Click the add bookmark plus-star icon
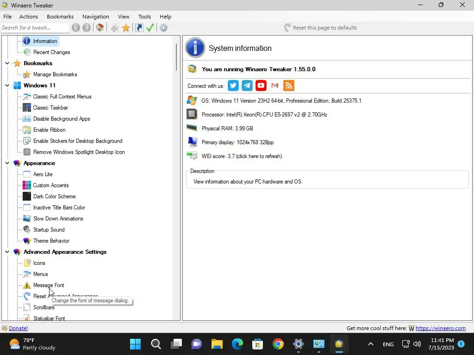Viewport: 474px width, 355px height. click(115, 28)
